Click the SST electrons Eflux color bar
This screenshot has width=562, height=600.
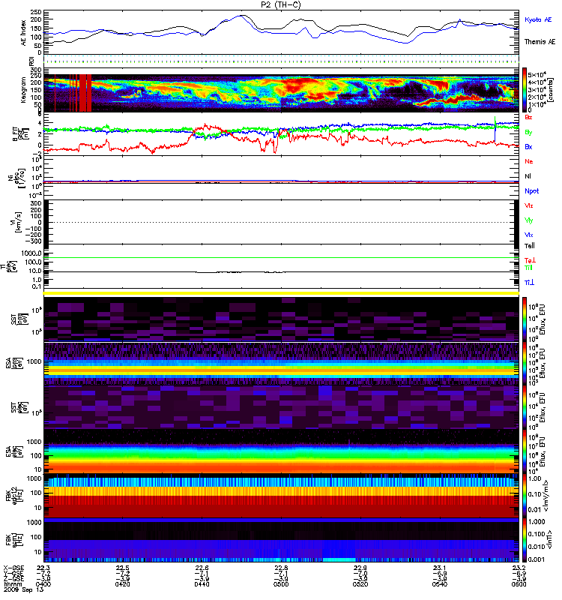(x=525, y=407)
